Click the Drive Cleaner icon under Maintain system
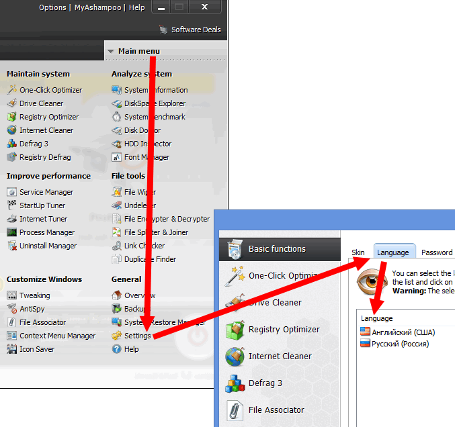This screenshot has width=455, height=427. (x=12, y=103)
